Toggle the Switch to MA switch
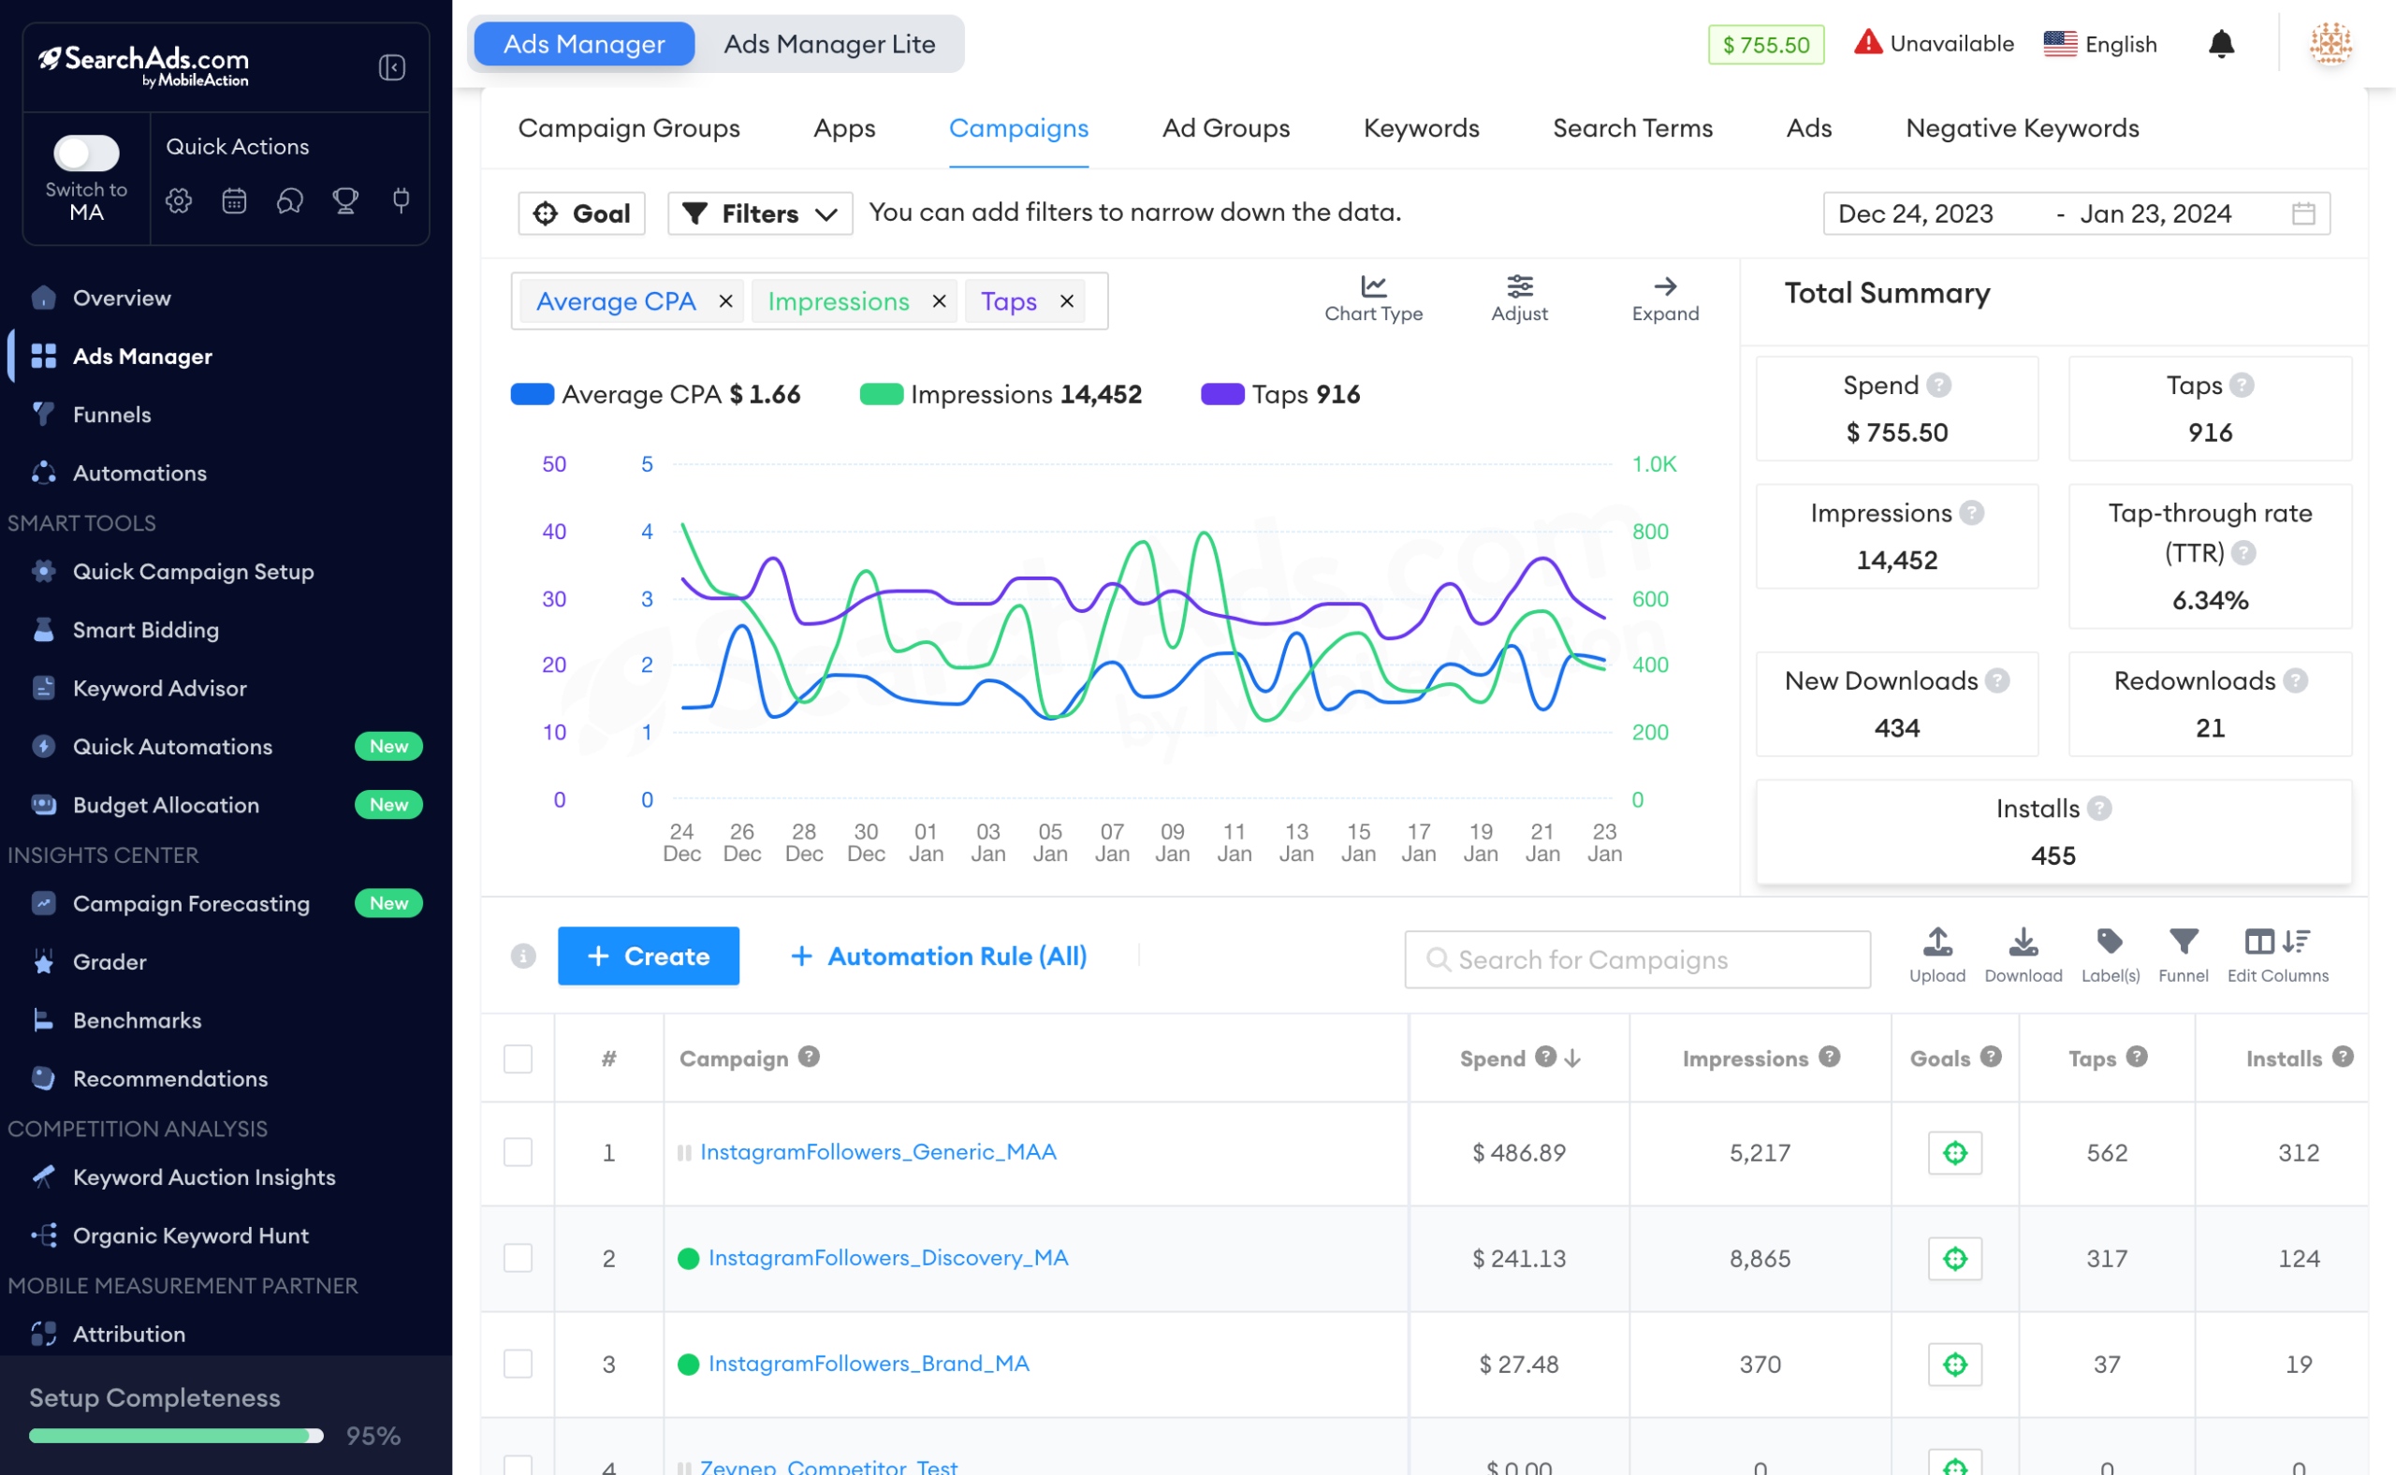2396x1475 pixels. (x=86, y=153)
